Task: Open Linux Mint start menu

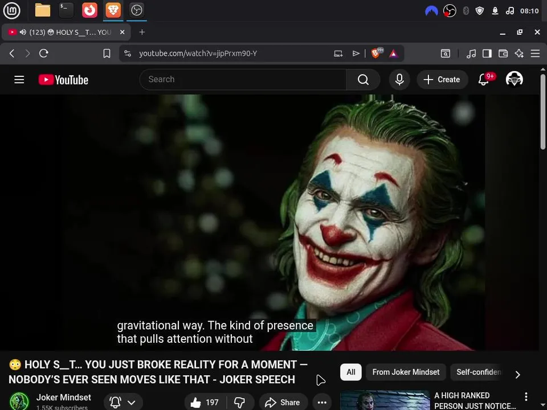Action: (11, 10)
